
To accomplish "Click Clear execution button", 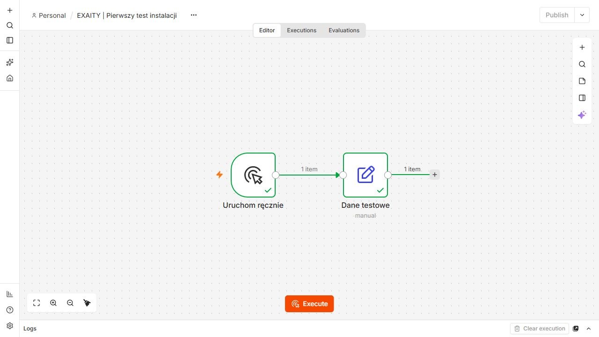I will [x=539, y=329].
